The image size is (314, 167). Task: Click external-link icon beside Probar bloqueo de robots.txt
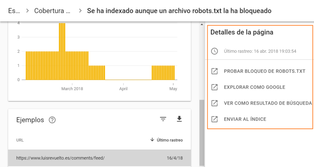pyautogui.click(x=215, y=71)
